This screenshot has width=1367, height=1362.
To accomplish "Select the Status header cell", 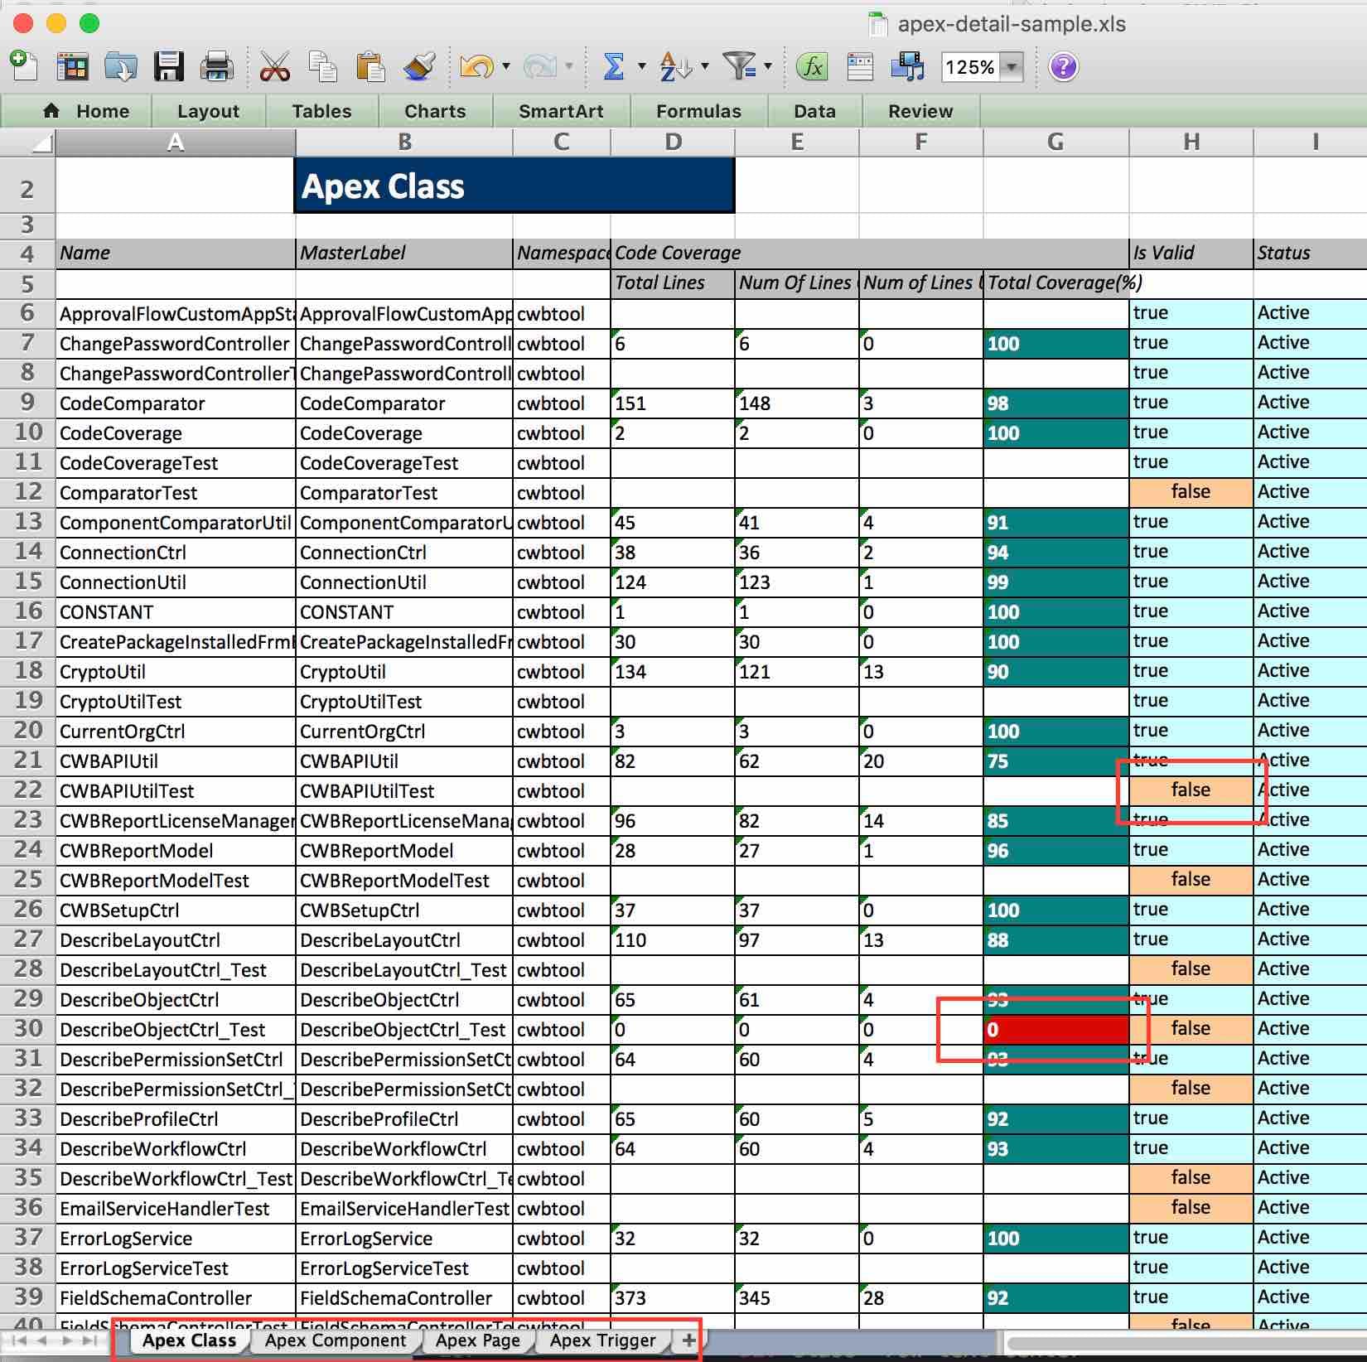I will tap(1310, 253).
